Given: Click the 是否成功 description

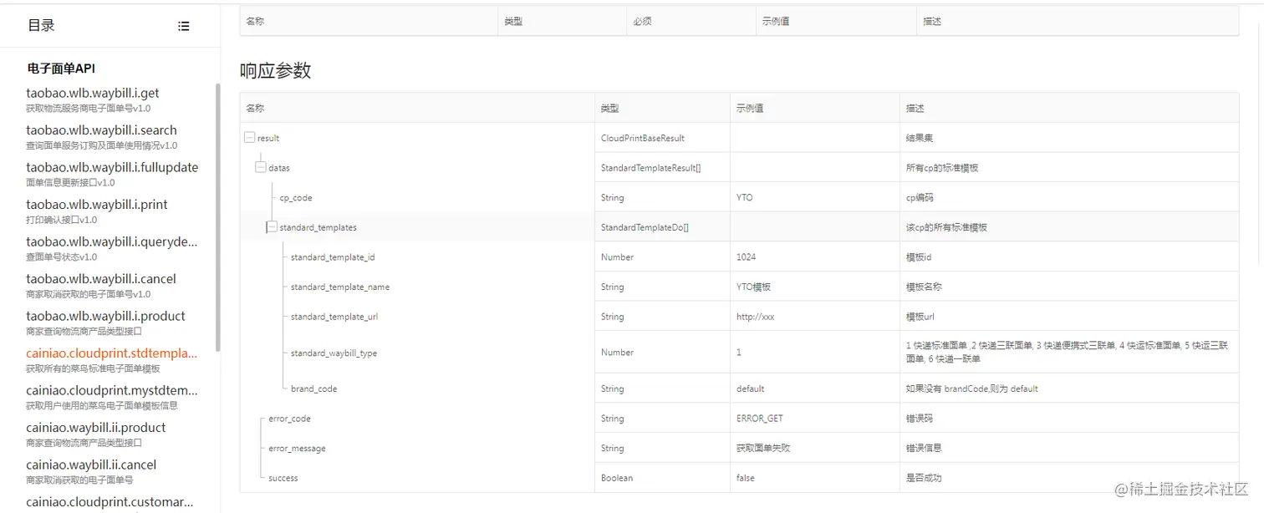Looking at the screenshot, I should pos(924,478).
